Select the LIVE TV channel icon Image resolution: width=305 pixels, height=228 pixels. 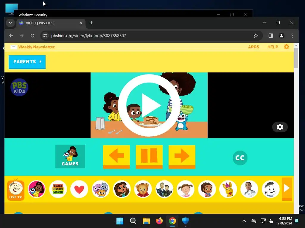(x=16, y=190)
